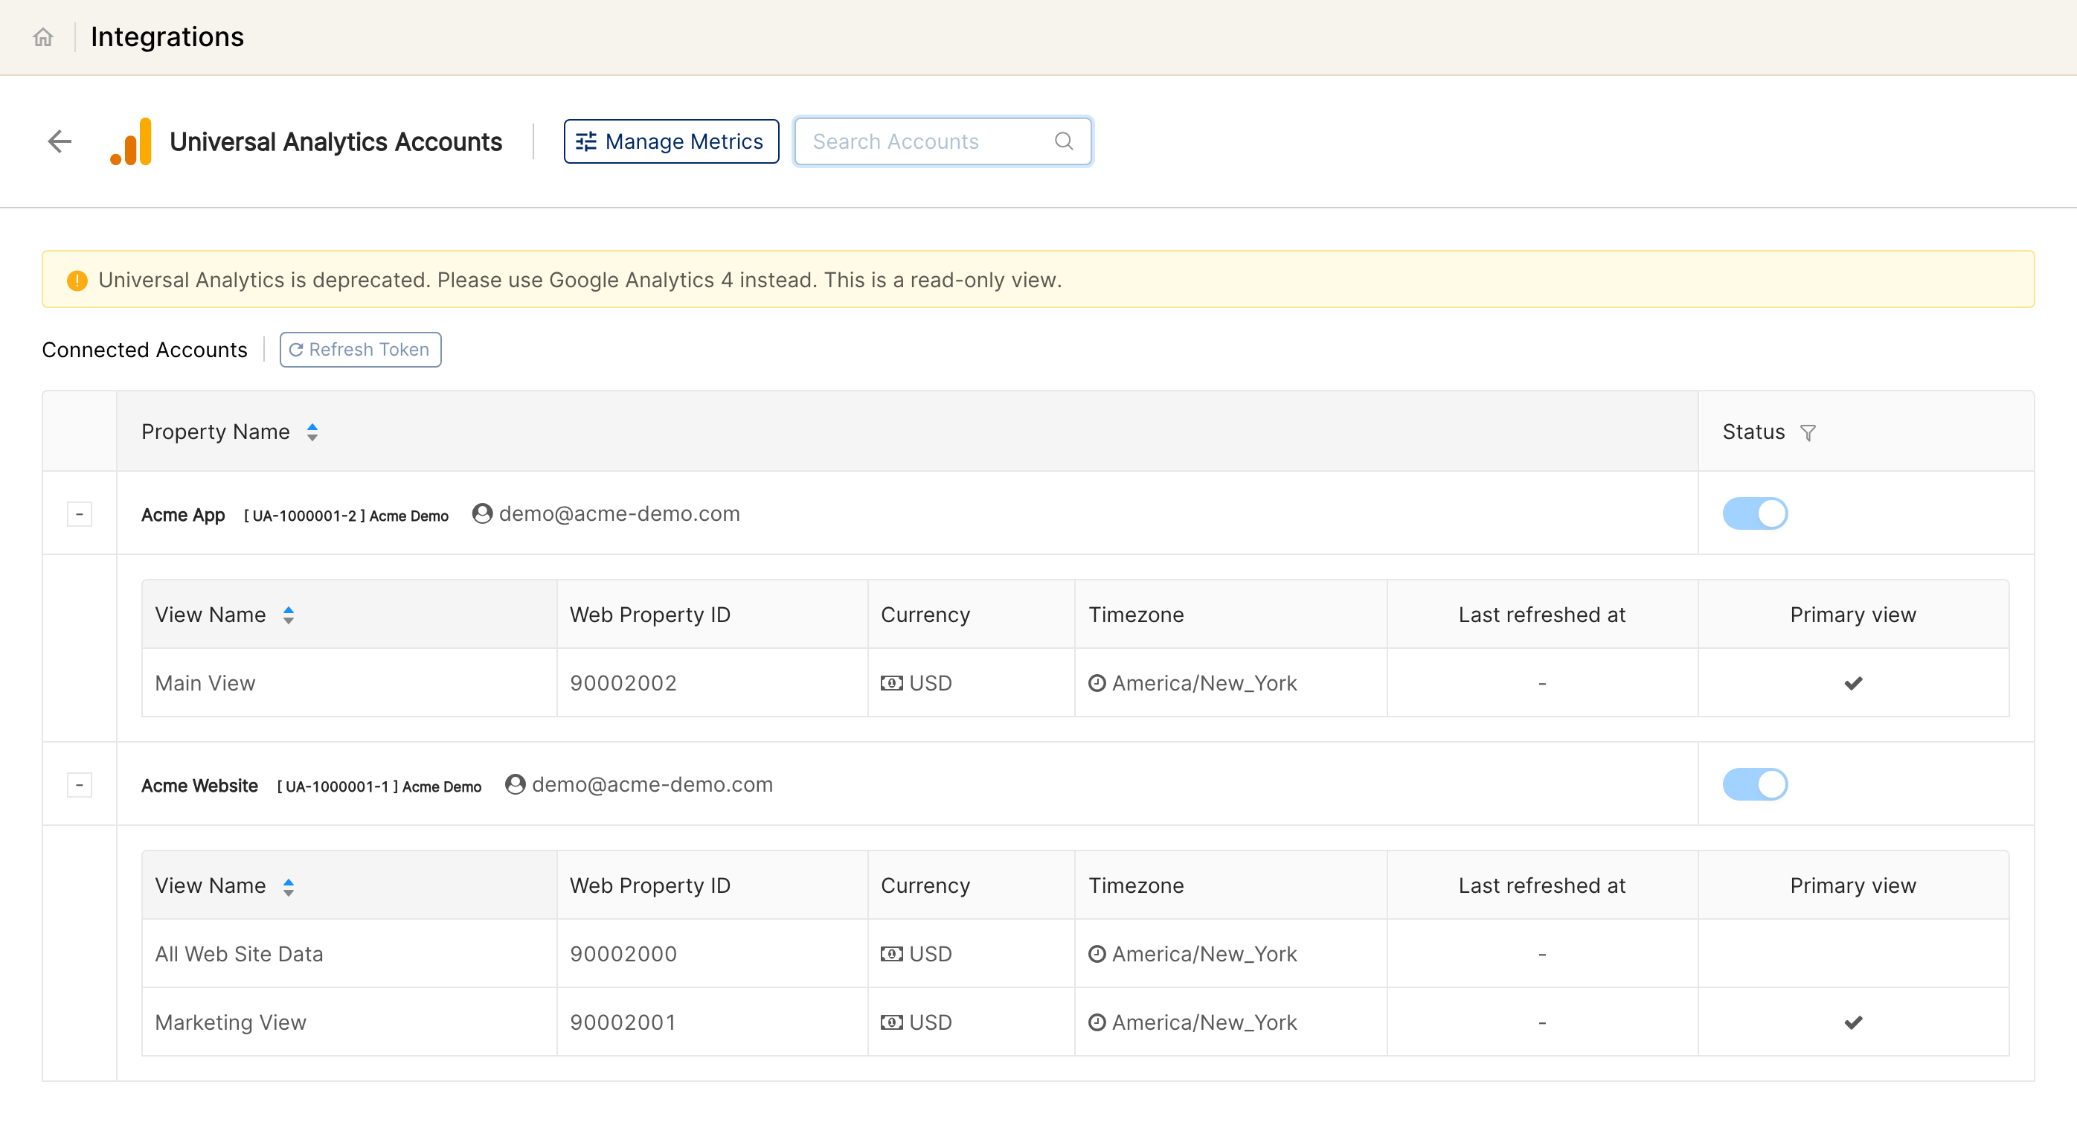Toggle Acme App status switch
This screenshot has height=1131, width=2077.
pos(1756,513)
